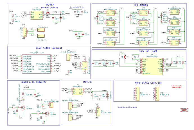The height and width of the screenshot is (130, 194).
Task: Select the TP2 GND test point
Action: click(x=68, y=71)
